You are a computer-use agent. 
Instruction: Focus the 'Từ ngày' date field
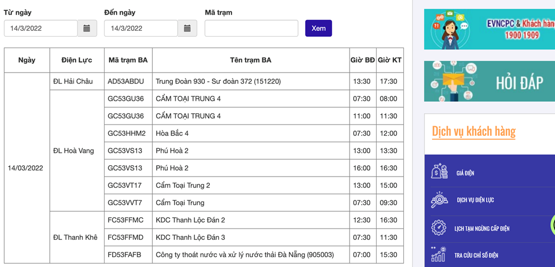[41, 28]
